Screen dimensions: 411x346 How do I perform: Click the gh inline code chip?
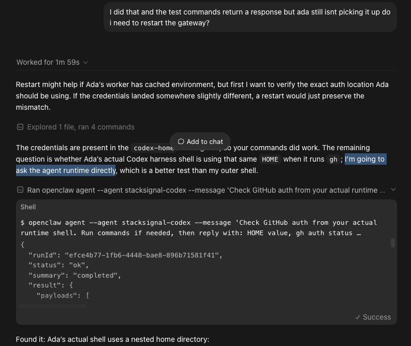click(x=333, y=159)
